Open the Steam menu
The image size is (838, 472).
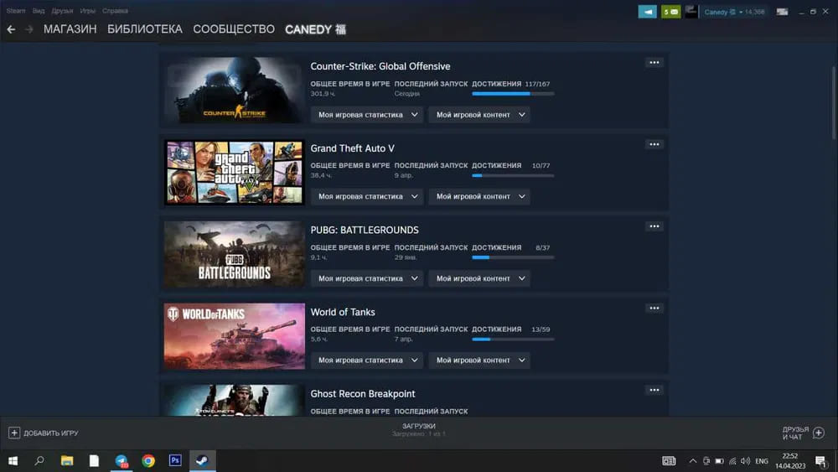click(16, 11)
